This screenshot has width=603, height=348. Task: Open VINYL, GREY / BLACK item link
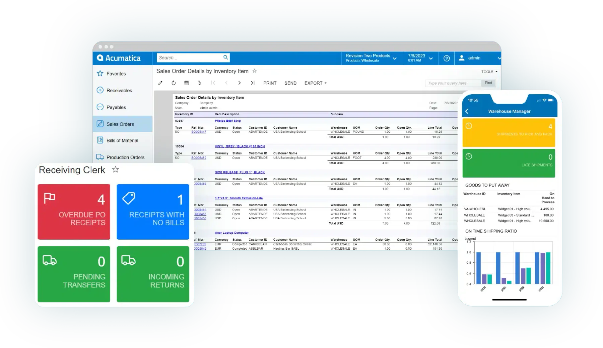(240, 146)
